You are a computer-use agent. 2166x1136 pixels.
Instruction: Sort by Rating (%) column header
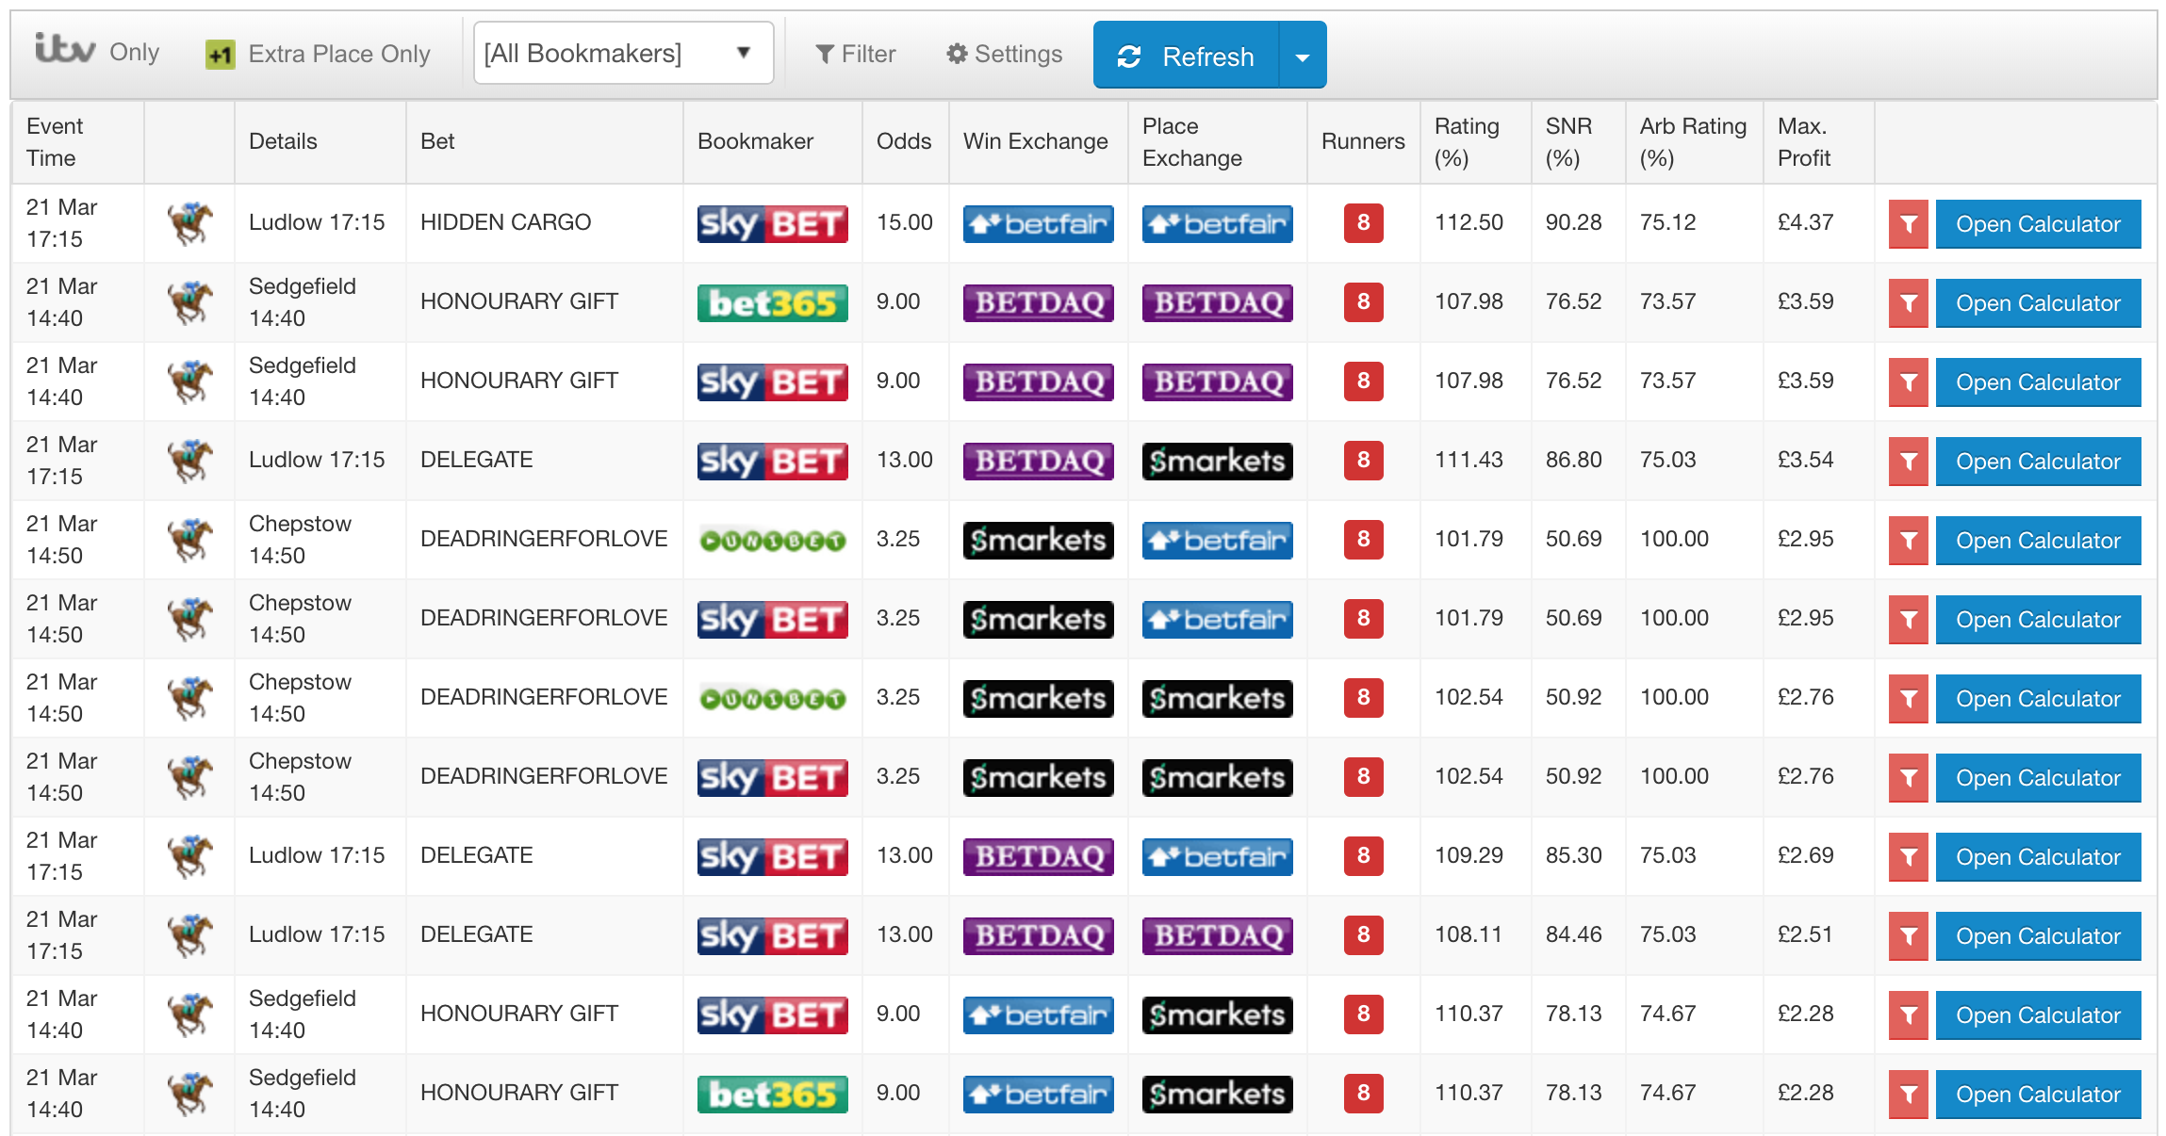1466,142
